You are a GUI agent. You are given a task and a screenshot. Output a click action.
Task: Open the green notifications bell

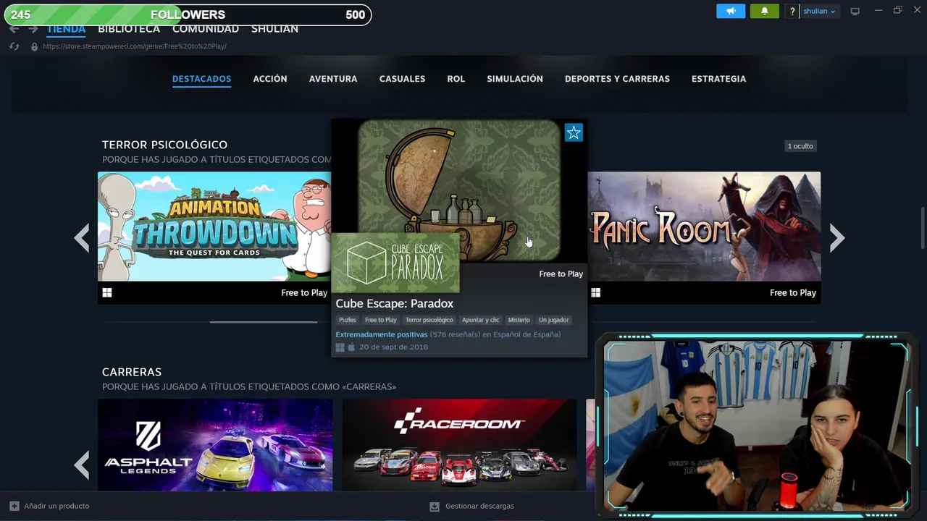click(765, 11)
